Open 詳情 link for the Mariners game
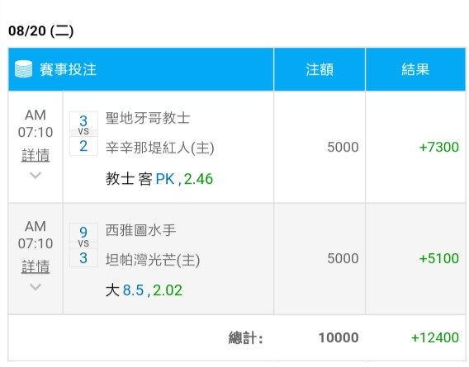The height and width of the screenshot is (367, 469). tap(36, 266)
